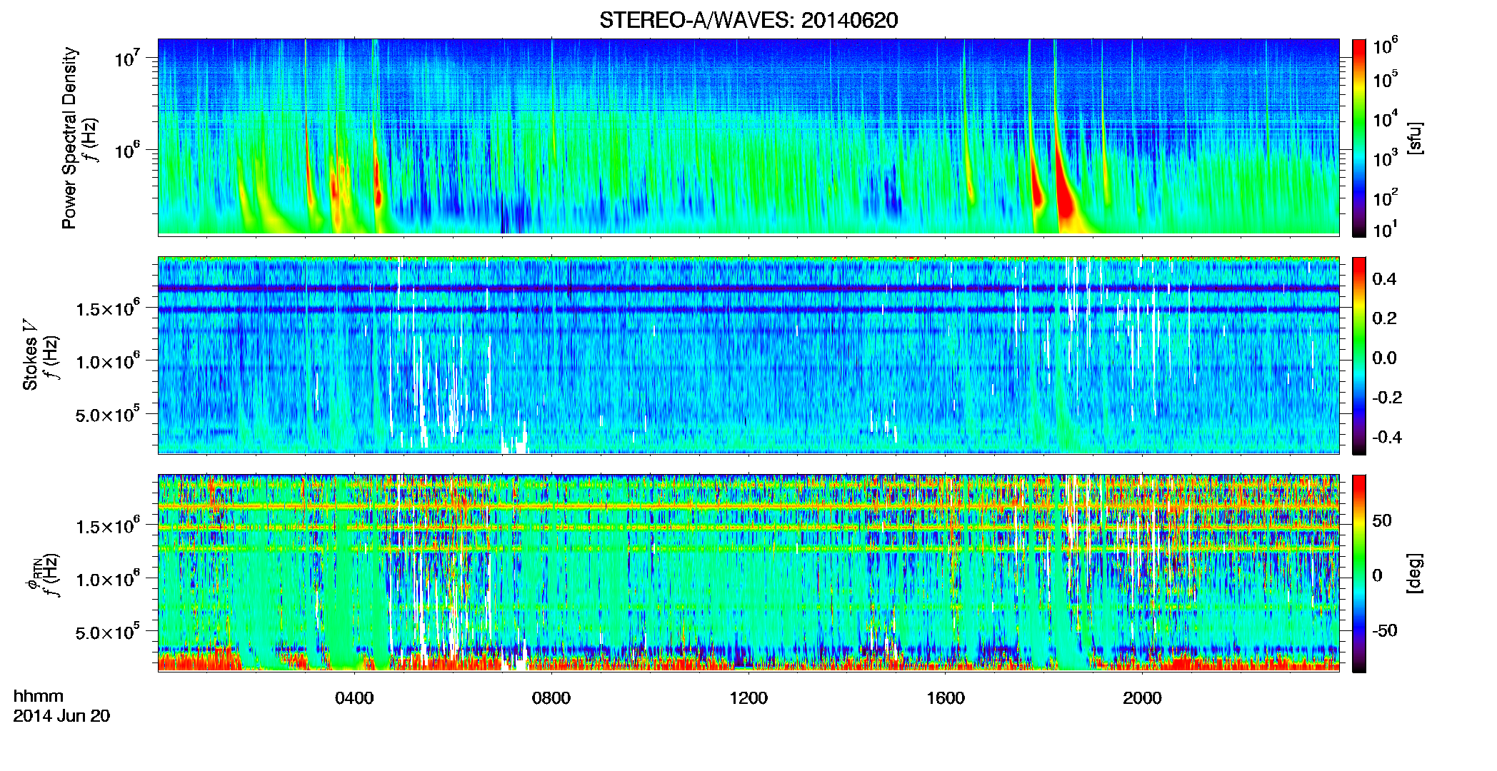Screen dimensions: 1497x771
Task: Click the Stokes V spectrogram panel
Action: (748, 356)
